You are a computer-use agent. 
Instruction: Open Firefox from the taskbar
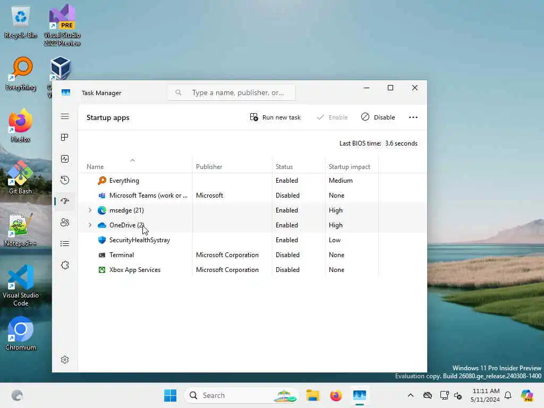[336, 395]
